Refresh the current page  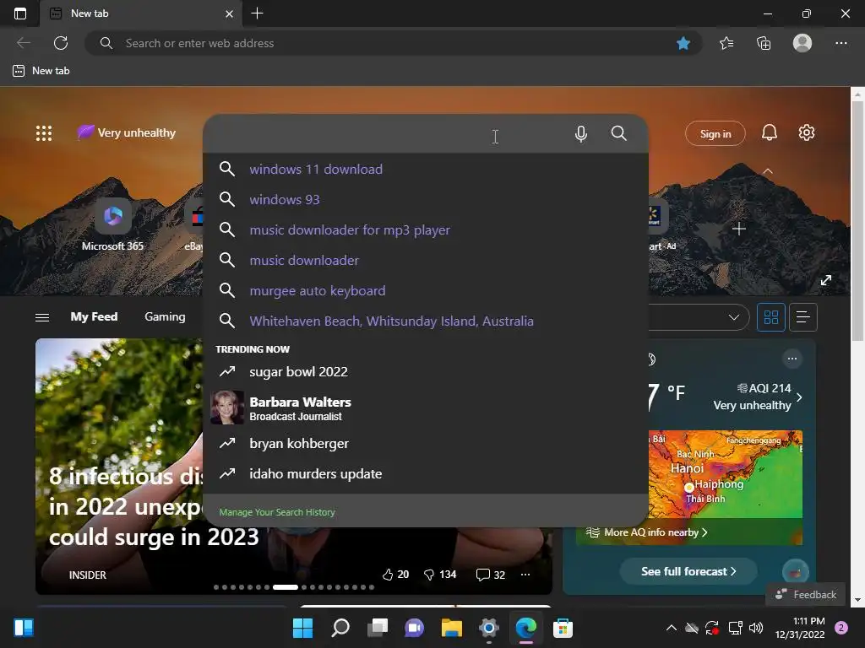coord(61,43)
